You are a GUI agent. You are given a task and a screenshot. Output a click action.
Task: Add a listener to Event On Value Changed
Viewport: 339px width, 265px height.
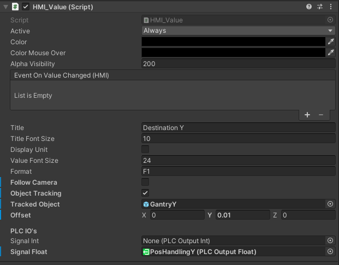(x=307, y=115)
